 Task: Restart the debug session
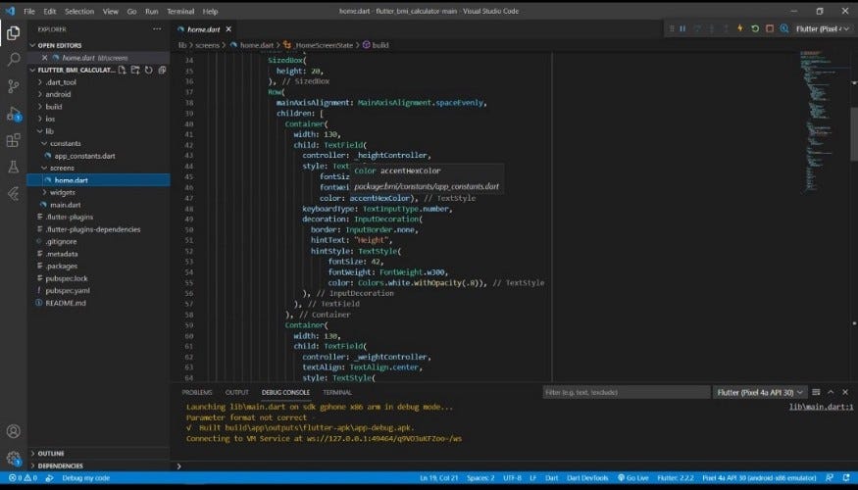[x=755, y=29]
